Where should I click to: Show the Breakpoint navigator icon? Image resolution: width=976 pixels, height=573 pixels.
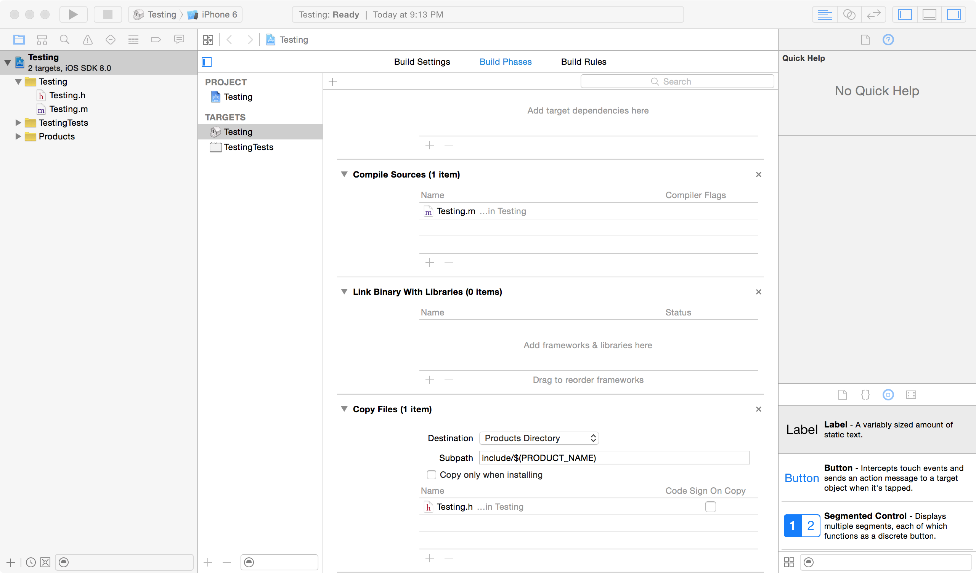pos(156,40)
